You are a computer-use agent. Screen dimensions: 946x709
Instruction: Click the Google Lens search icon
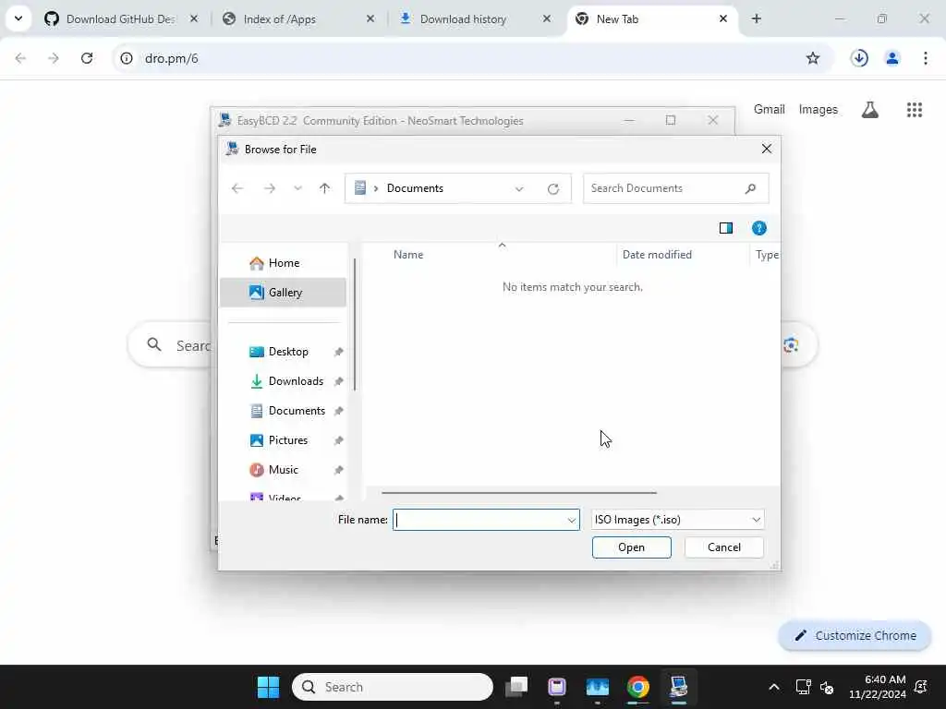point(791,345)
